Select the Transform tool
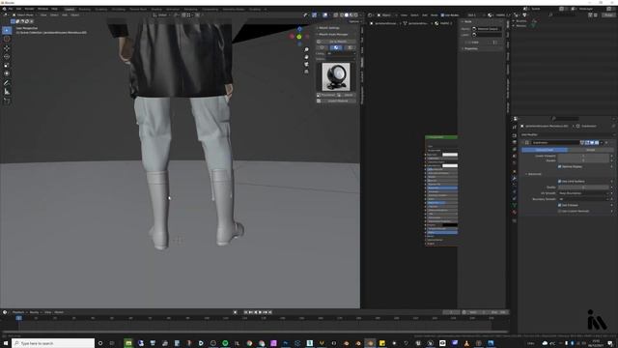The width and height of the screenshot is (618, 348). (7, 73)
